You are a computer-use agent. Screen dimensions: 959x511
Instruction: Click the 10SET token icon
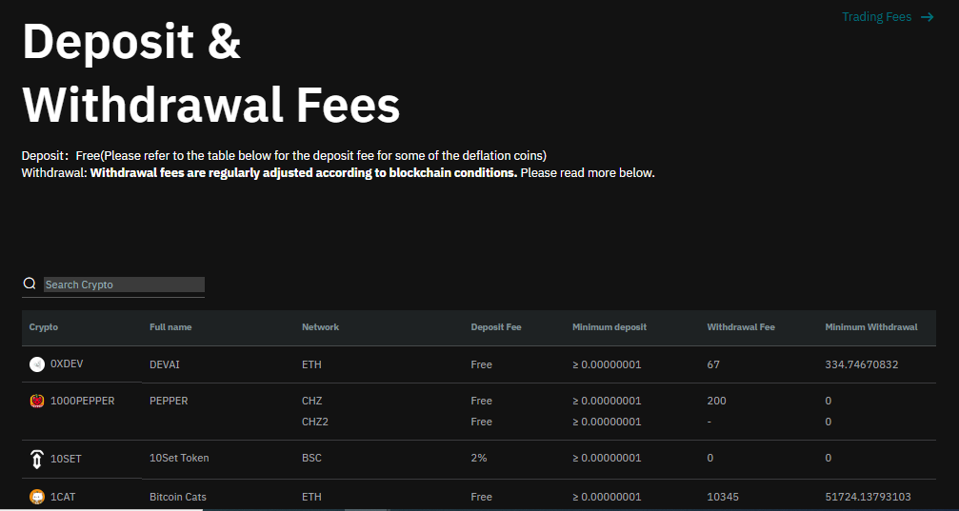[37, 459]
